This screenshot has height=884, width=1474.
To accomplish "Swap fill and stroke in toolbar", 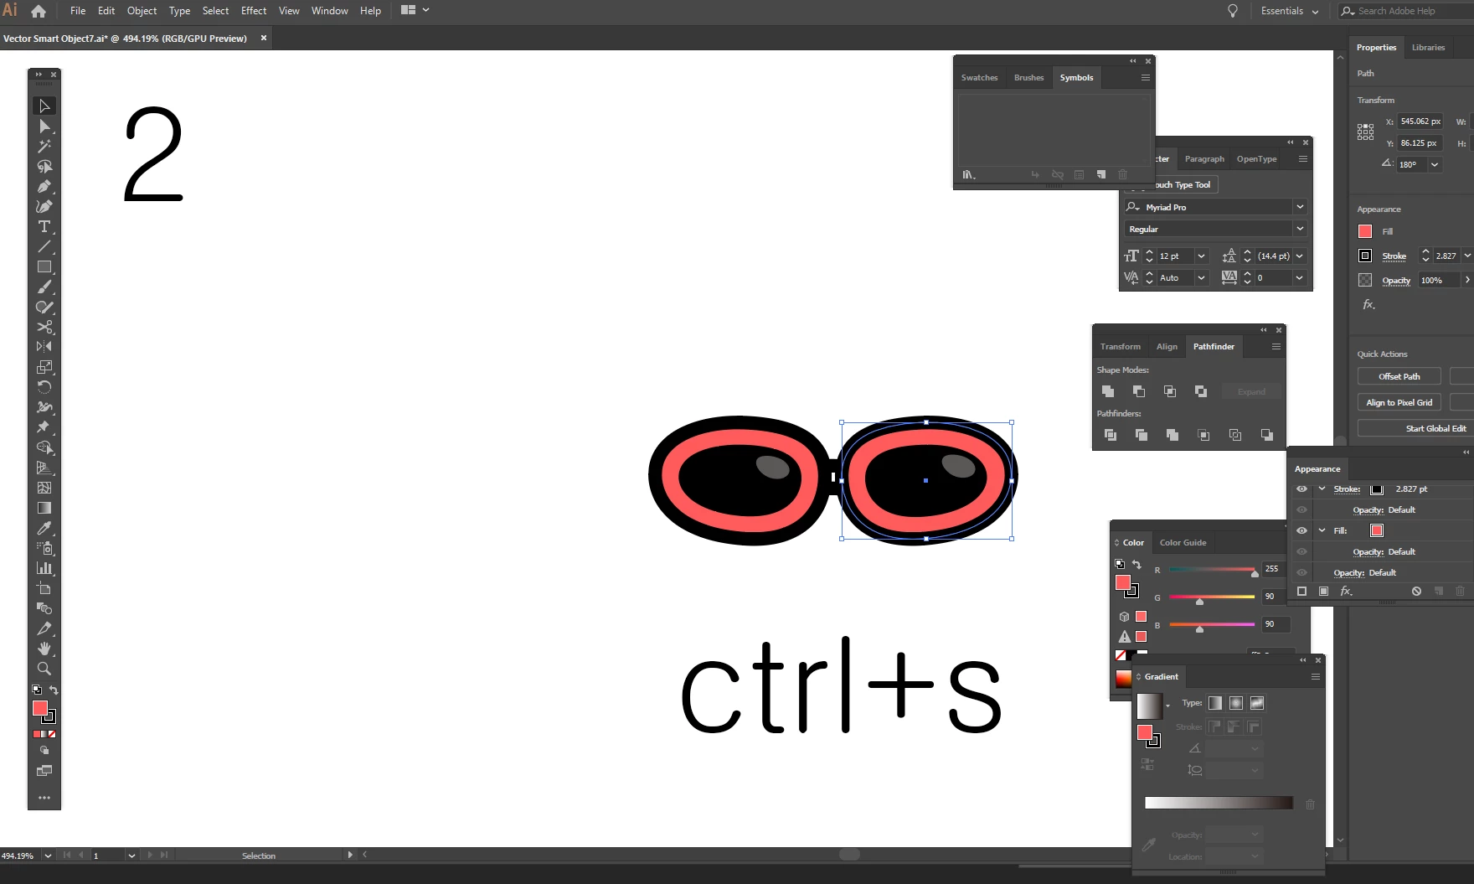I will pos(54,690).
